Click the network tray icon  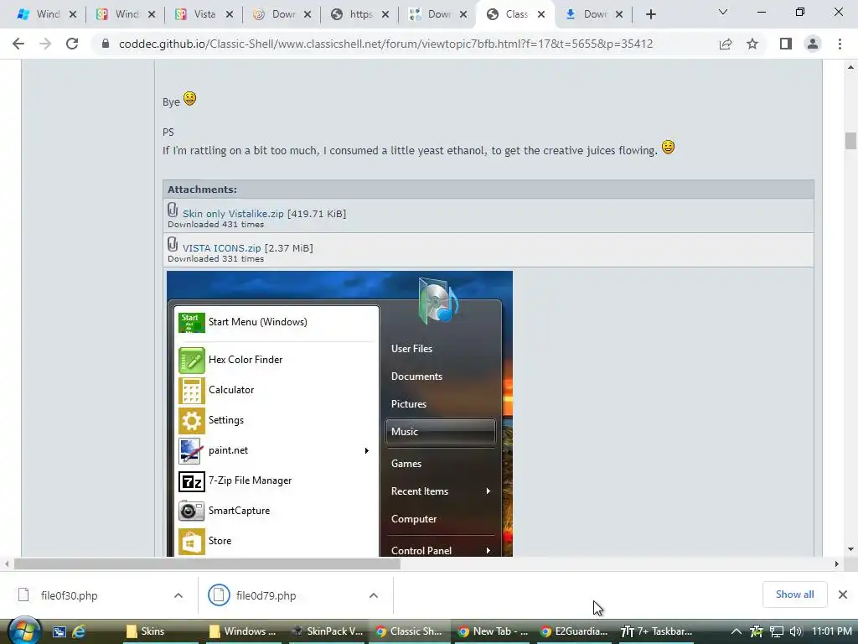(x=777, y=631)
